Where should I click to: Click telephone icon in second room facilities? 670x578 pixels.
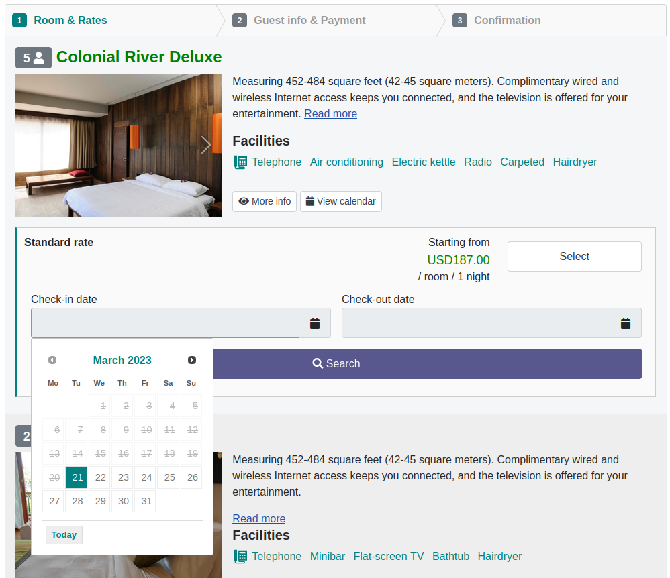(x=240, y=557)
